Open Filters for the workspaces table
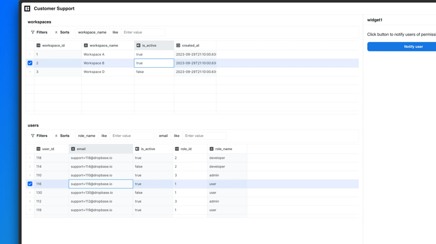 [39, 33]
